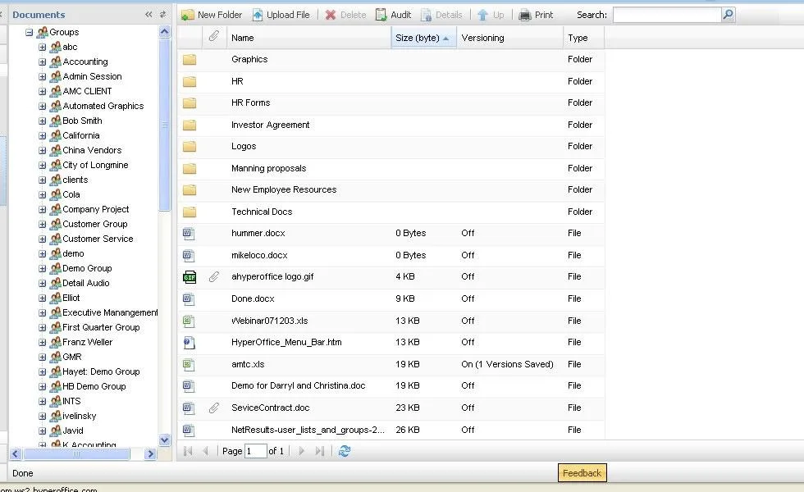Image resolution: width=804 pixels, height=492 pixels.
Task: Click the Print printer icon
Action: 524,15
